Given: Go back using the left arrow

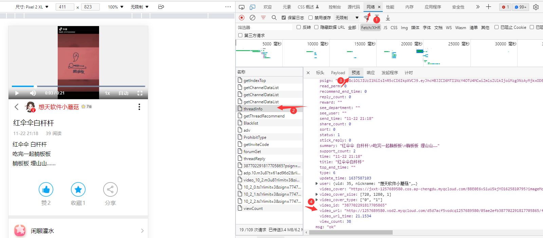Looking at the screenshot, I should pos(16,107).
